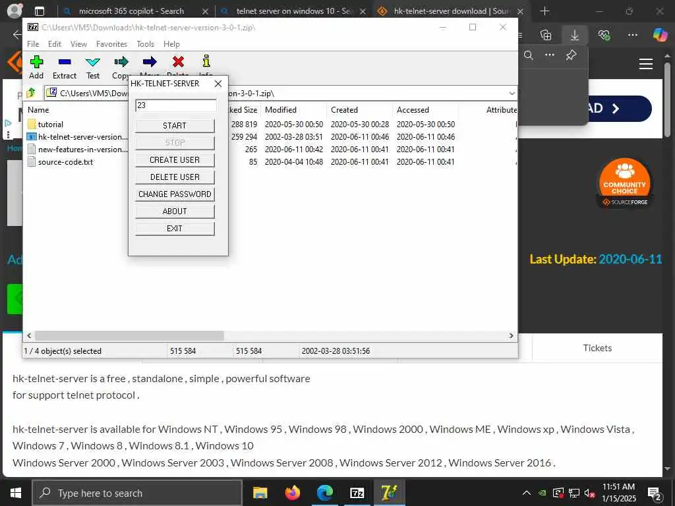This screenshot has height=506, width=675.
Task: Open Microsoft Edge from taskbar
Action: (x=324, y=493)
